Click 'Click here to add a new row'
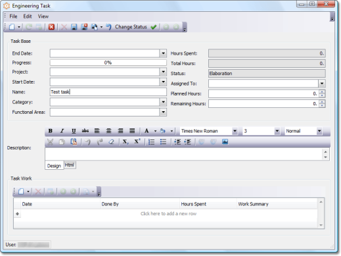The height and width of the screenshot is (256, 341). point(168,214)
